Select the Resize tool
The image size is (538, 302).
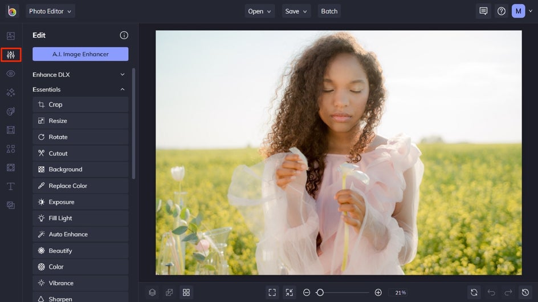pyautogui.click(x=80, y=120)
